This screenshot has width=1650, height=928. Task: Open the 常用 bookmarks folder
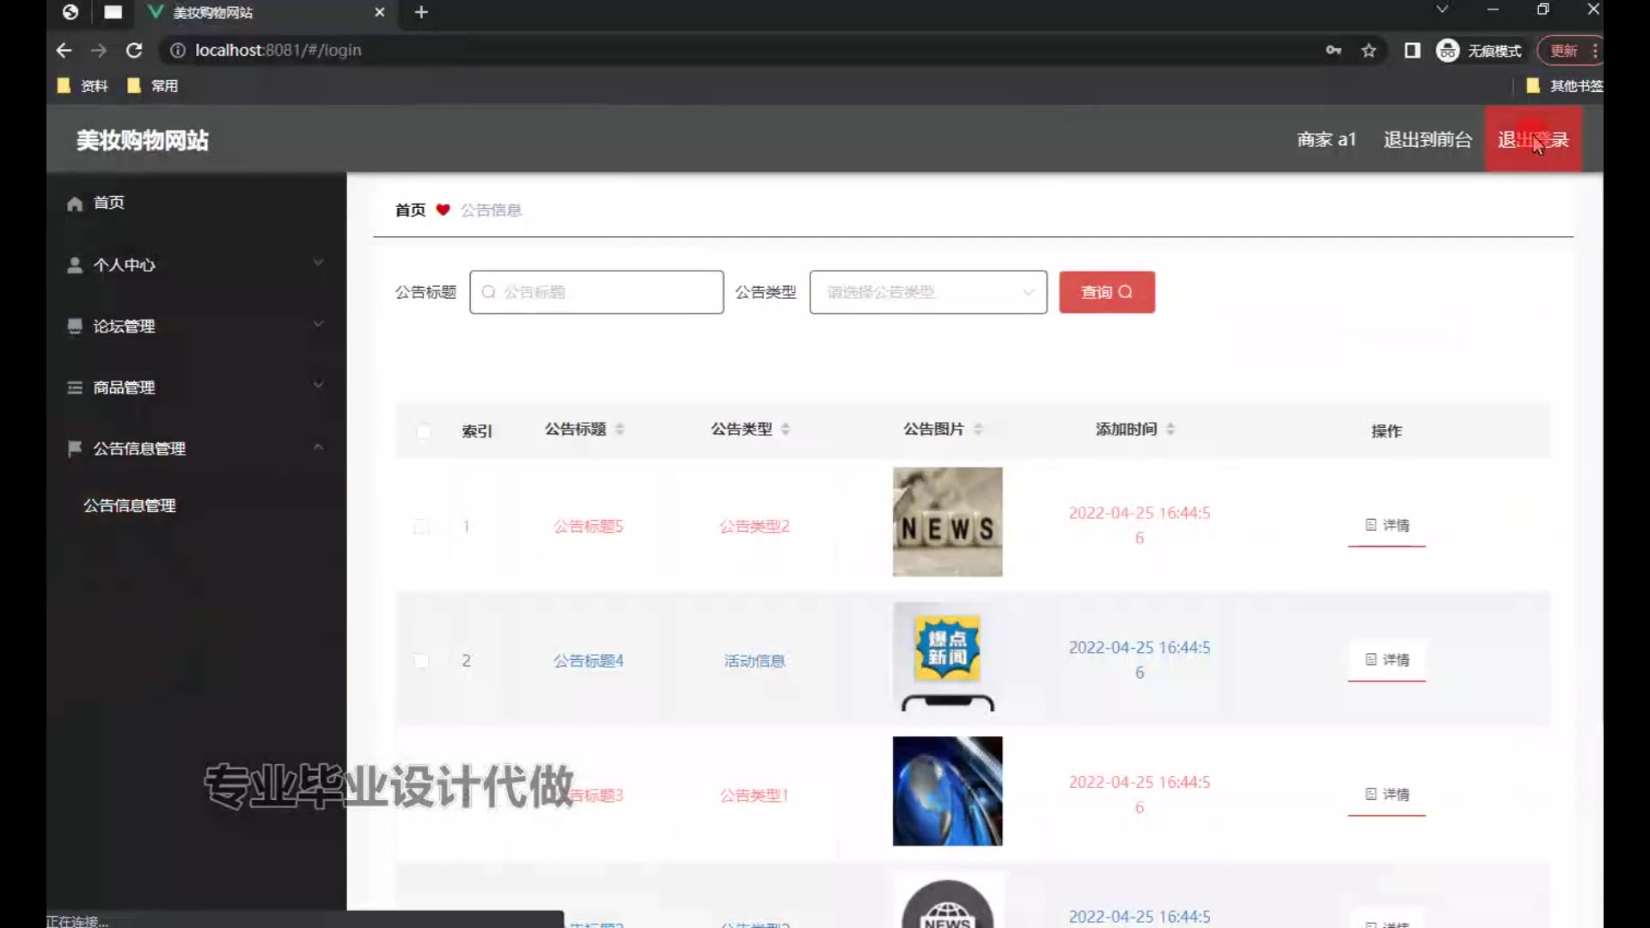152,85
